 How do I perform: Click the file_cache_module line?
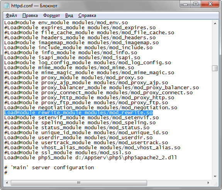click(89, 33)
